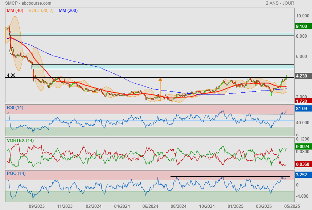Click the 02/2024 date label

tap(94, 206)
